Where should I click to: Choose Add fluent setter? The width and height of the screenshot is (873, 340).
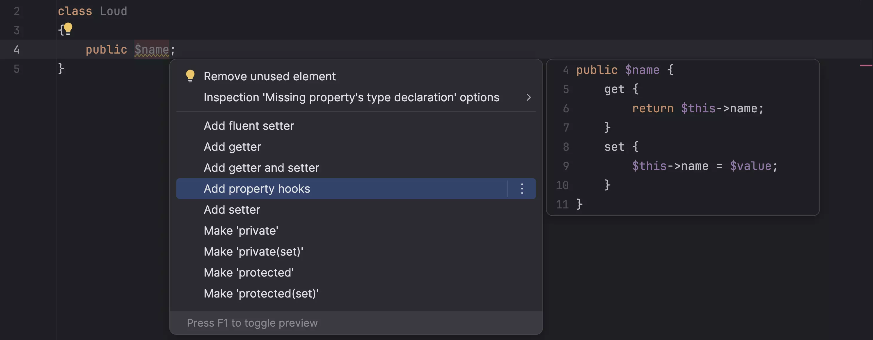tap(249, 126)
